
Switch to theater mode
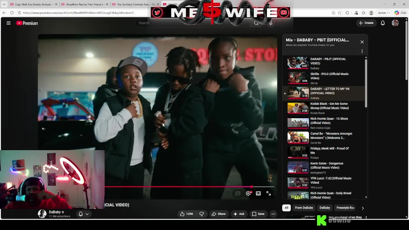pyautogui.click(x=258, y=193)
